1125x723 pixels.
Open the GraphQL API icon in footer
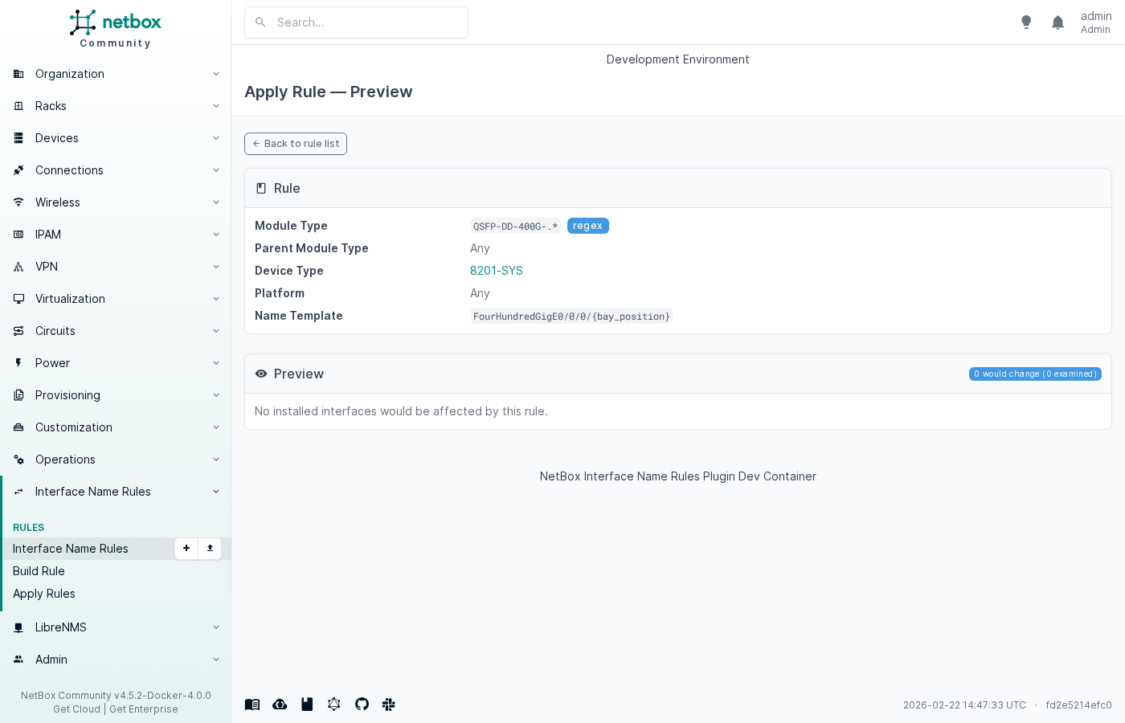click(334, 705)
